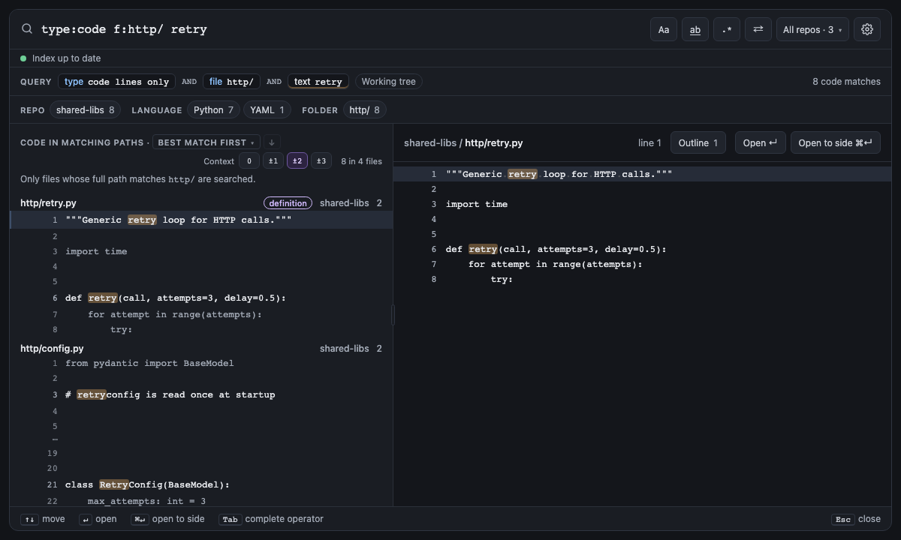Select result line def retry(call, attempts=3
This screenshot has height=540, width=901.
[x=201, y=298]
